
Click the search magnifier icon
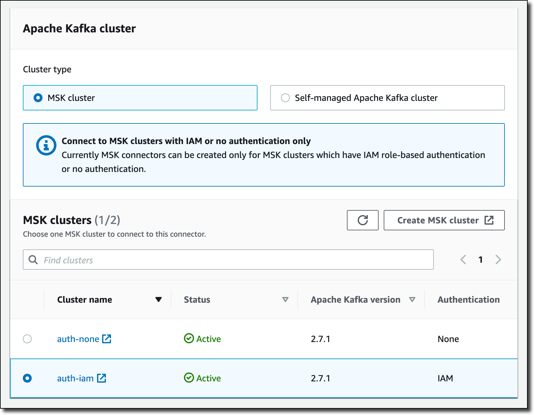click(33, 260)
